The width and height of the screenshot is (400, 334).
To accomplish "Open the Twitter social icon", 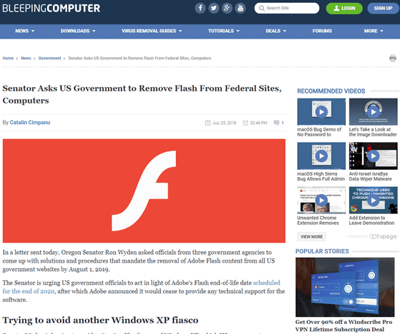I will point(214,8).
